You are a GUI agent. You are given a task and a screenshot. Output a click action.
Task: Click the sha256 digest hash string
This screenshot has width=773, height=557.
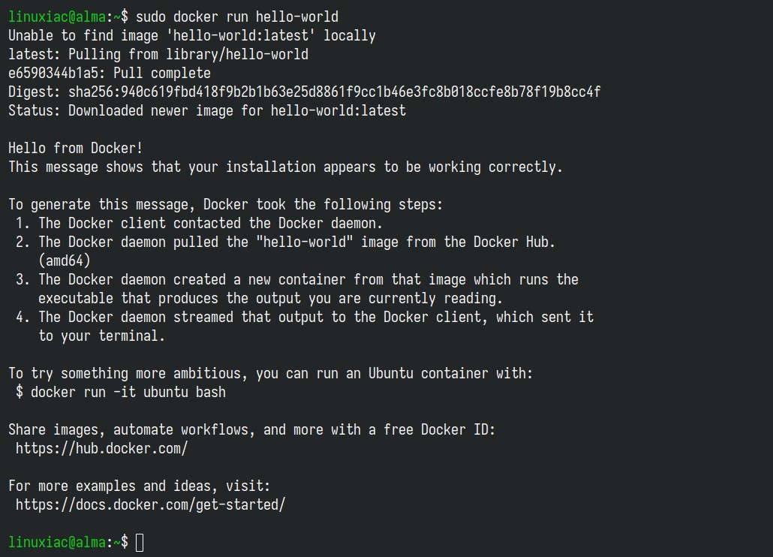(334, 92)
